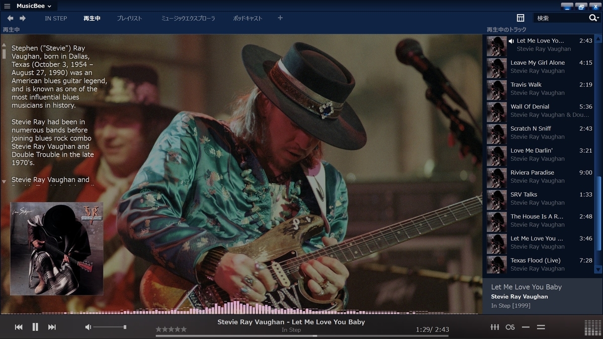Open the panel layout icon
The width and height of the screenshot is (603, 339).
[521, 18]
